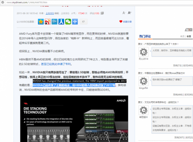
Task: Close the sidebar ad with X icon
Action: point(191,30)
